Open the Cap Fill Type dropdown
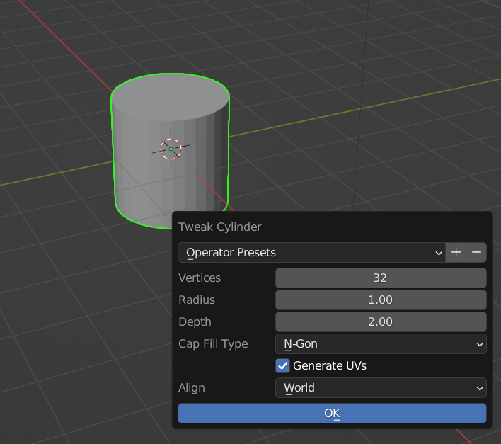501x444 pixels. pyautogui.click(x=381, y=343)
